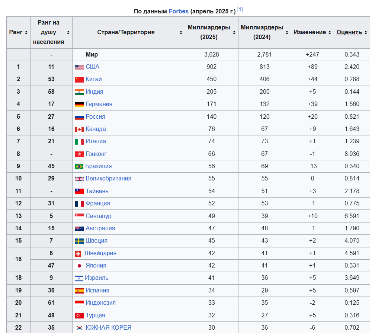The height and width of the screenshot is (333, 372).
Task: Open the Гонконг link
Action: pos(96,154)
